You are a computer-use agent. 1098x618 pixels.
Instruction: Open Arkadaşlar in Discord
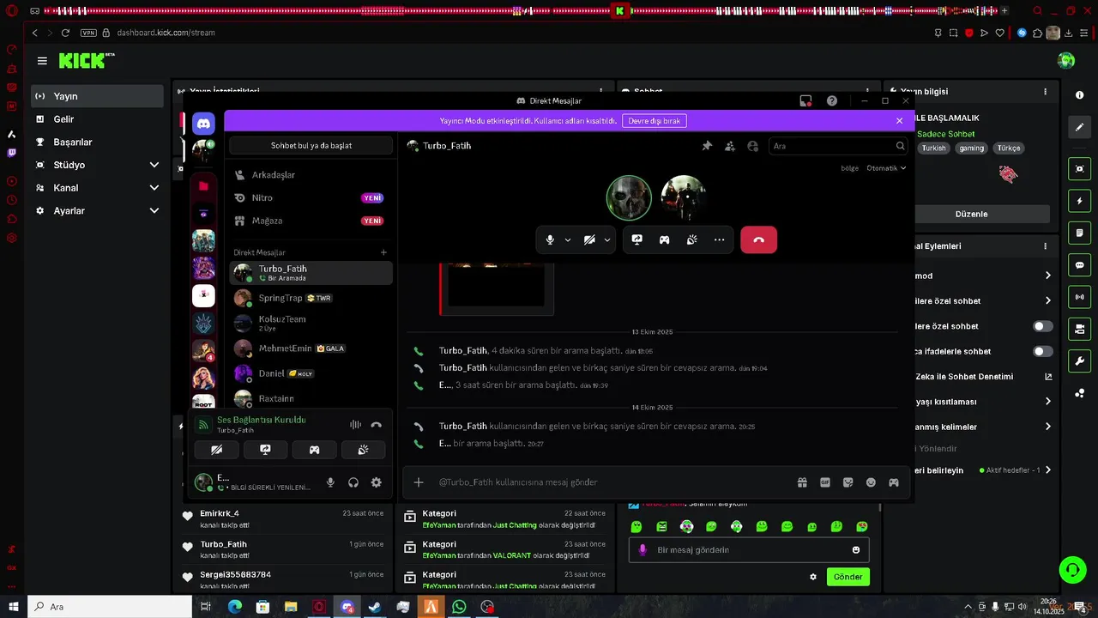311,174
